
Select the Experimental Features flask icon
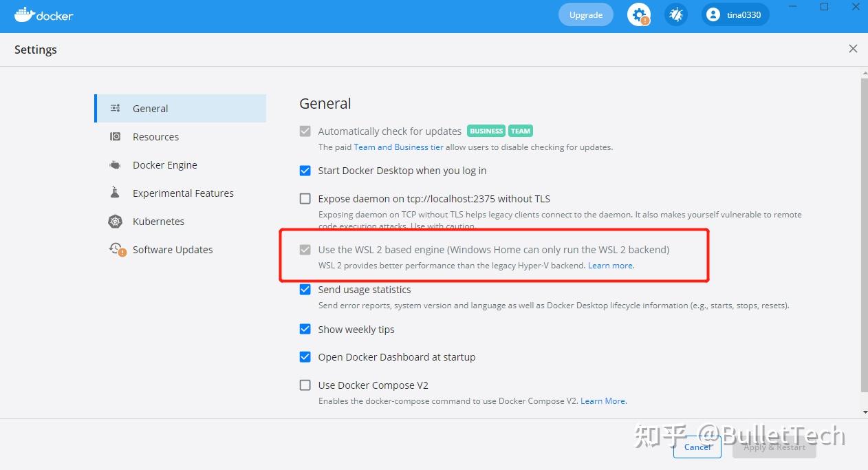(x=115, y=193)
